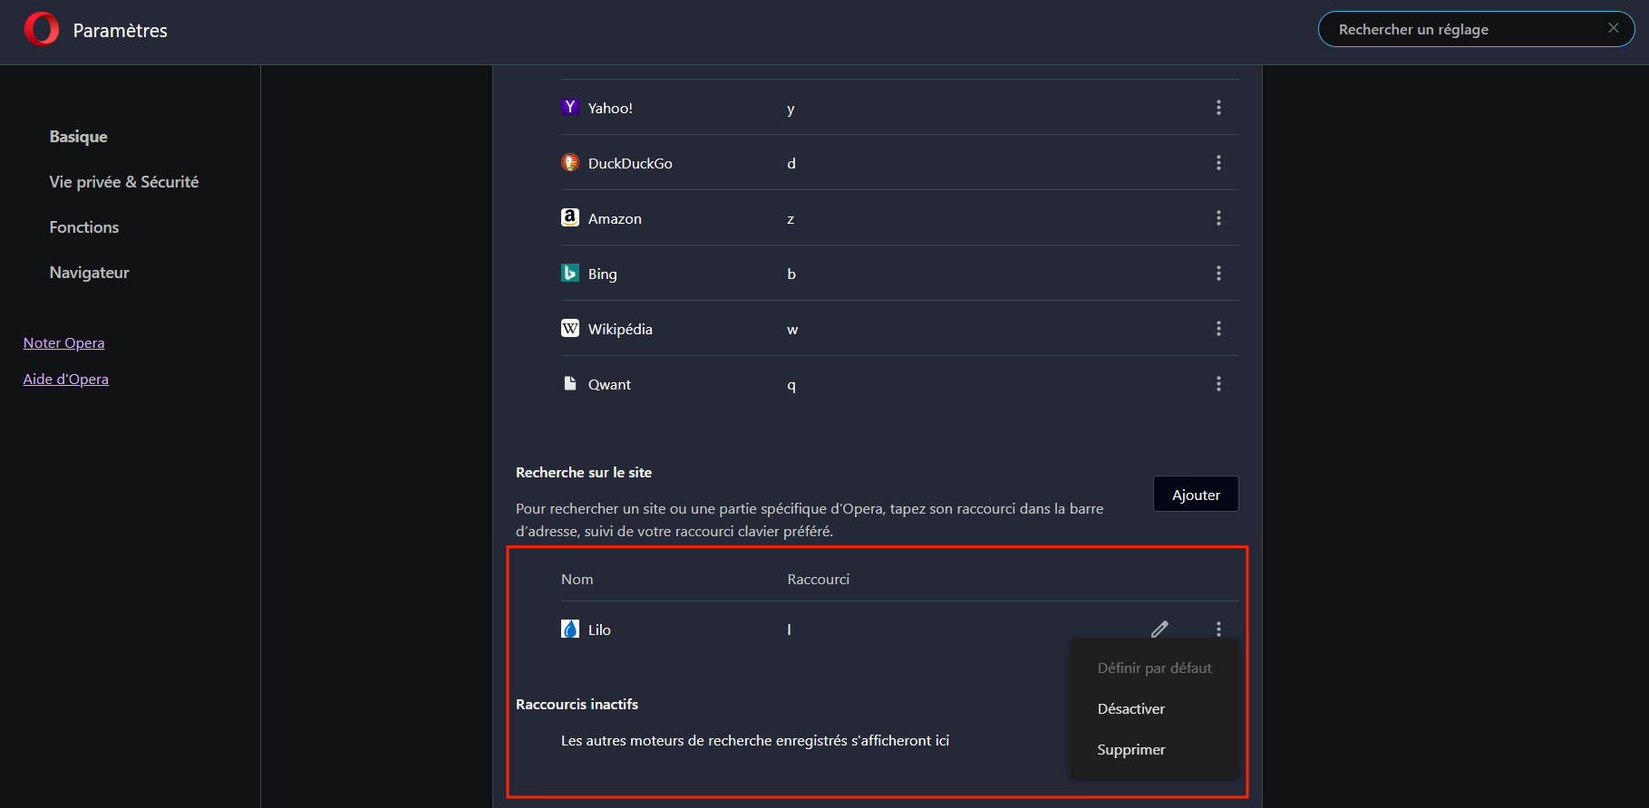
Task: Follow the Noter Opera link
Action: pos(63,343)
